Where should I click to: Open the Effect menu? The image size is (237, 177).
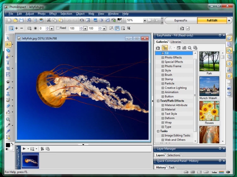pos(53,14)
